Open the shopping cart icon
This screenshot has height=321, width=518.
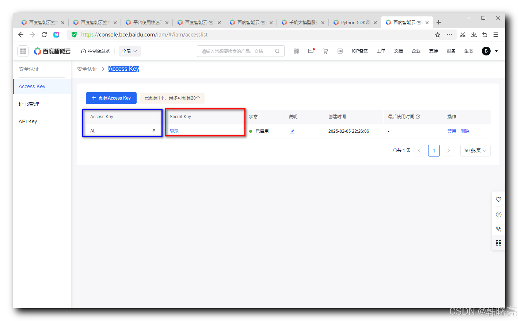click(325, 51)
